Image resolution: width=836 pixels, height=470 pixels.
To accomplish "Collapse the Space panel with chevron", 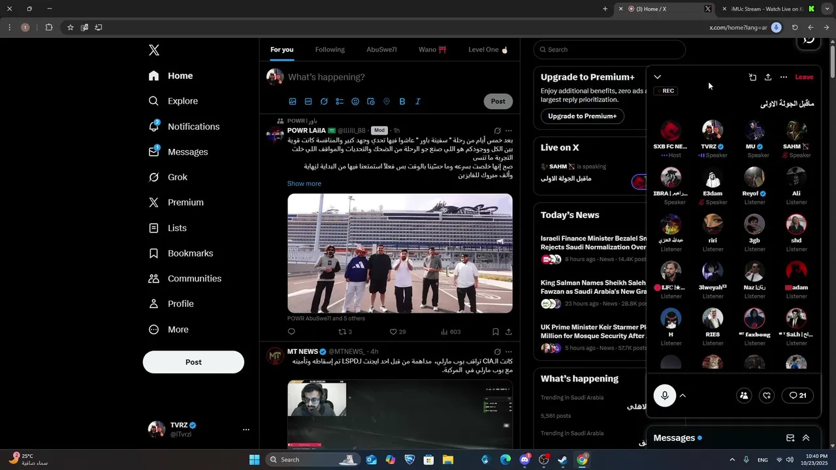I will point(658,77).
